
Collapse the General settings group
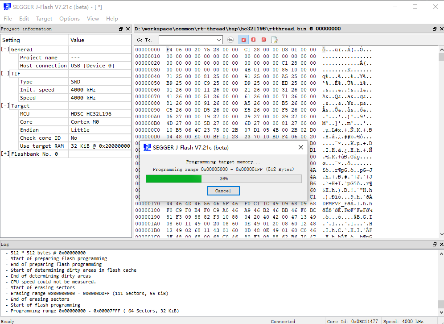coord(5,50)
